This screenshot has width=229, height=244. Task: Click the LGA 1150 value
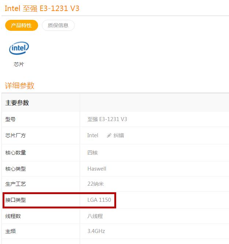tap(99, 200)
